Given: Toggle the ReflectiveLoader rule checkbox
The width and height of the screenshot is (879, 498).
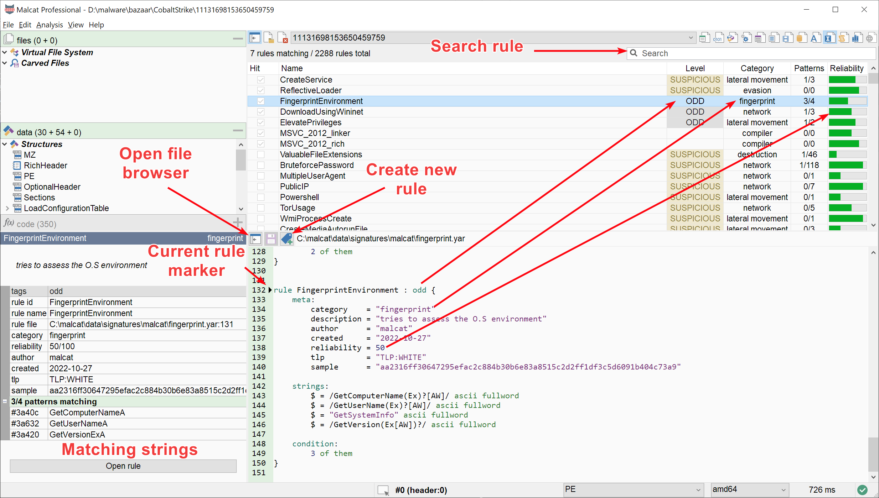Looking at the screenshot, I should (261, 90).
